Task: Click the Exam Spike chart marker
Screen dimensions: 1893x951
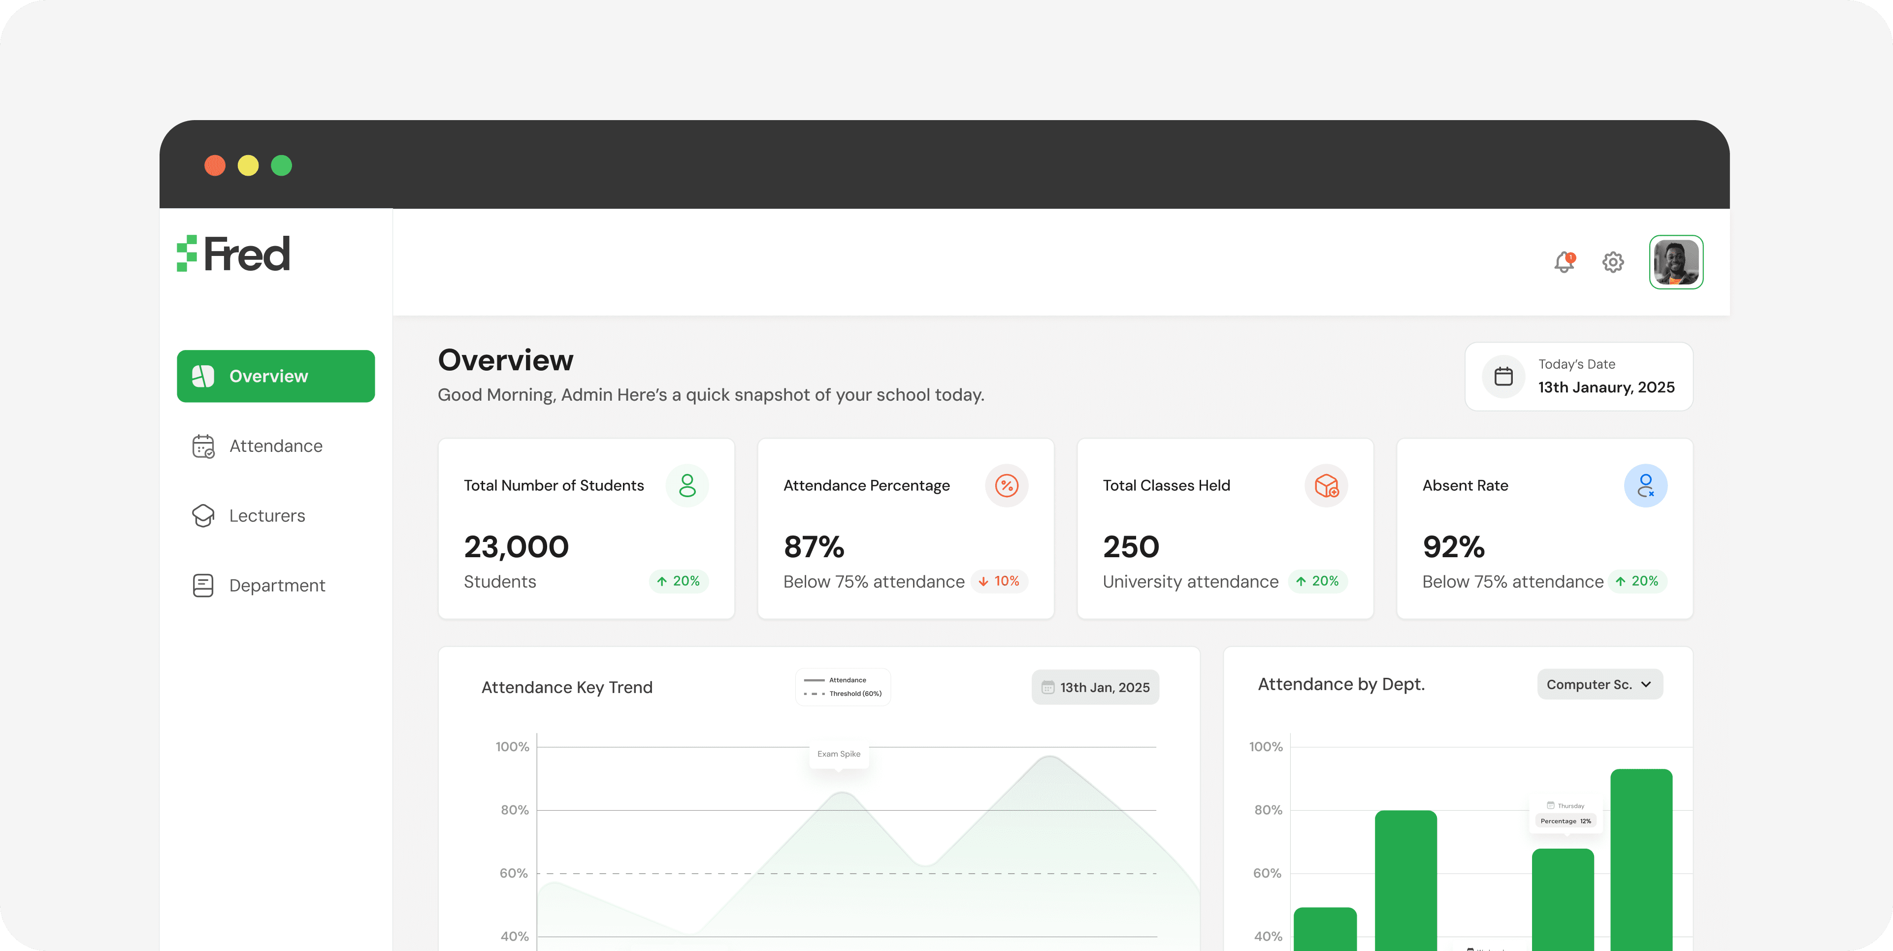Action: [839, 754]
